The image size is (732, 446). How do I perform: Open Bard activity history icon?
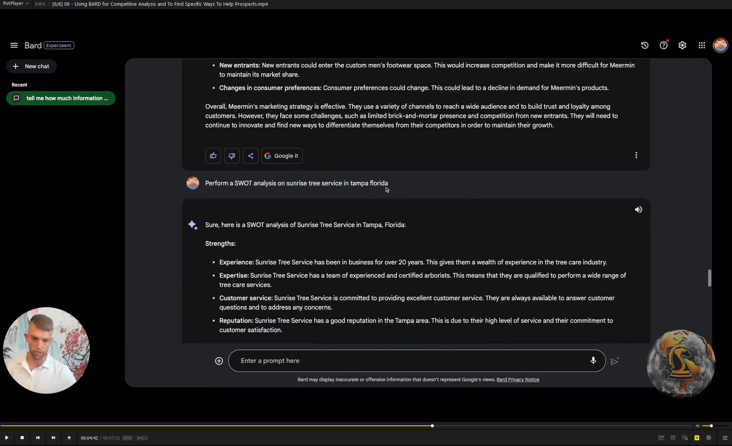click(644, 45)
